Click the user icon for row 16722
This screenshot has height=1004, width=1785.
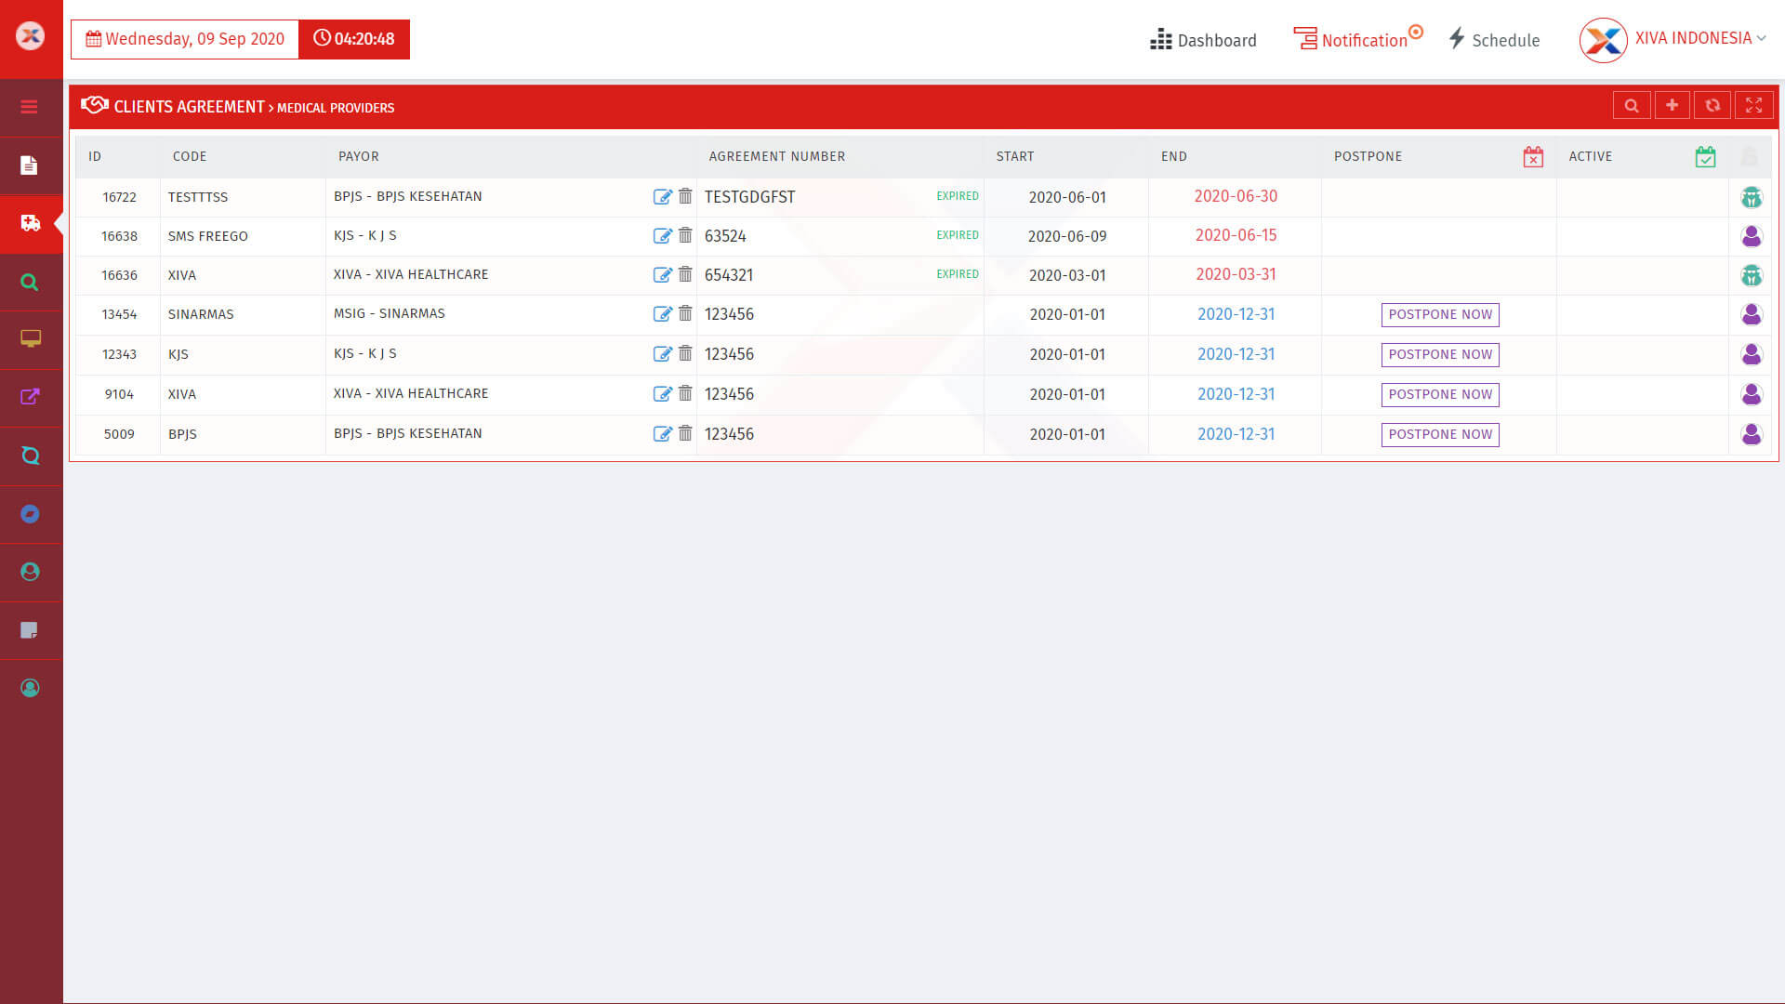1752,197
